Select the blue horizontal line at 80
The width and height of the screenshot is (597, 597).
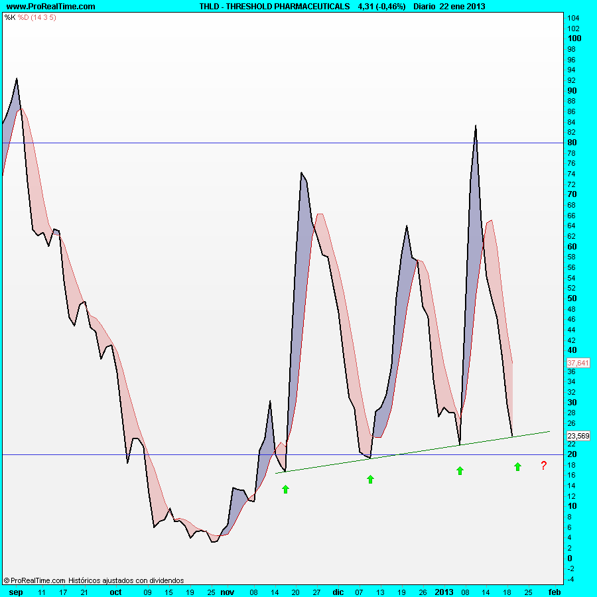pos(283,143)
